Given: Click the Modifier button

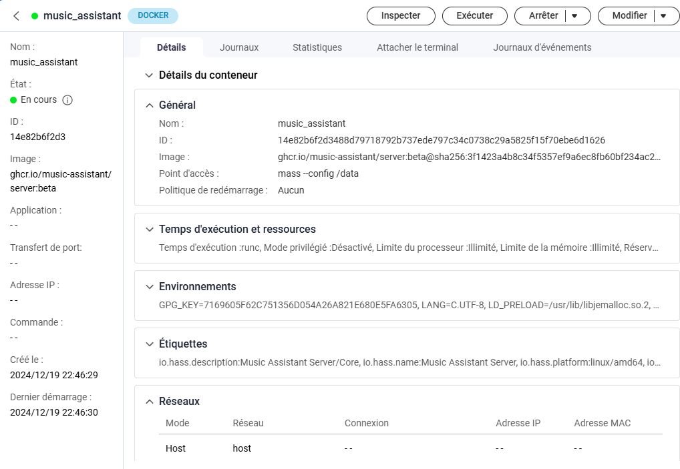Looking at the screenshot, I should [x=629, y=16].
